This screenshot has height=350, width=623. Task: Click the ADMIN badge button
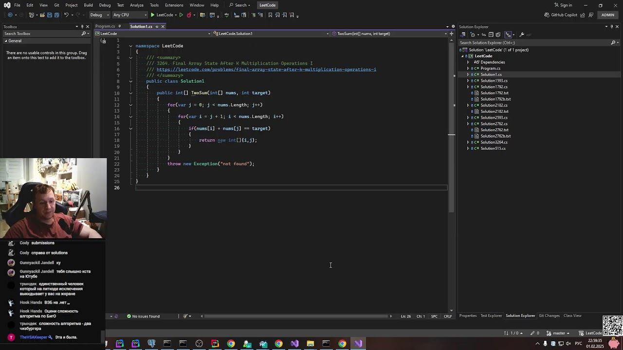tap(608, 15)
